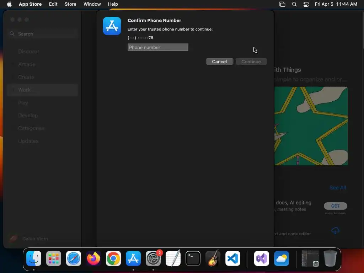Open the Trash from the Dock
The image size is (364, 273).
[330, 258]
